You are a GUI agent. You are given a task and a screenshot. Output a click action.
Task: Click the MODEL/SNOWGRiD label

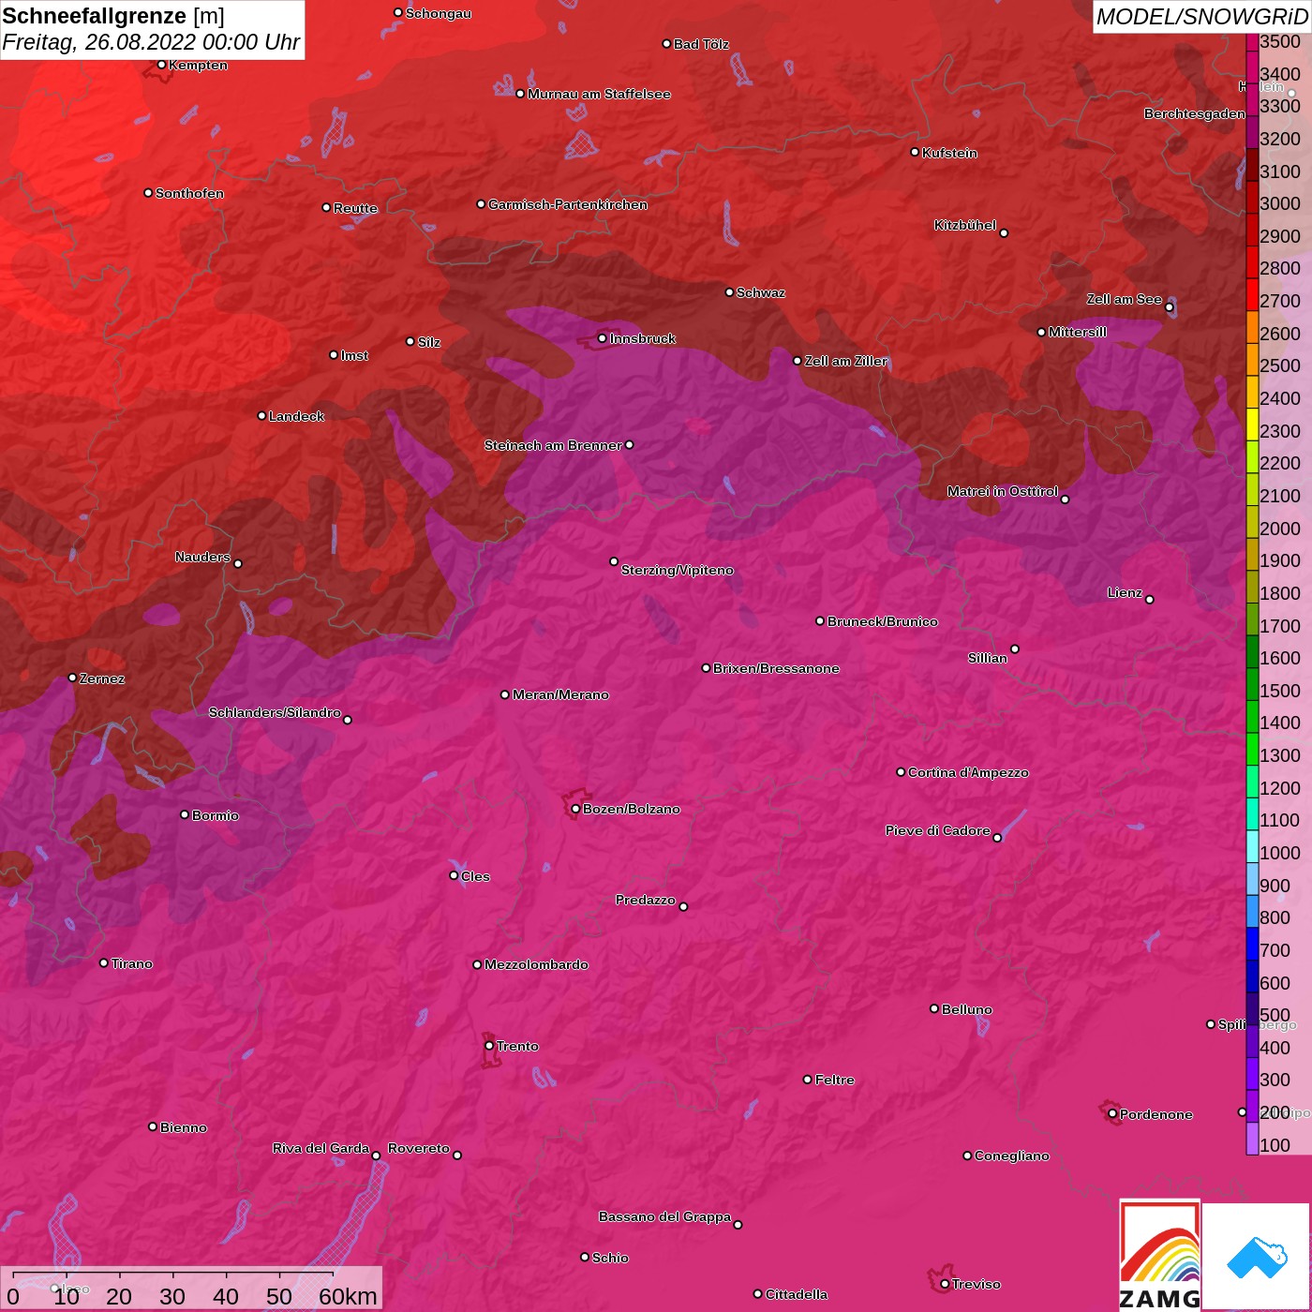(x=1201, y=17)
